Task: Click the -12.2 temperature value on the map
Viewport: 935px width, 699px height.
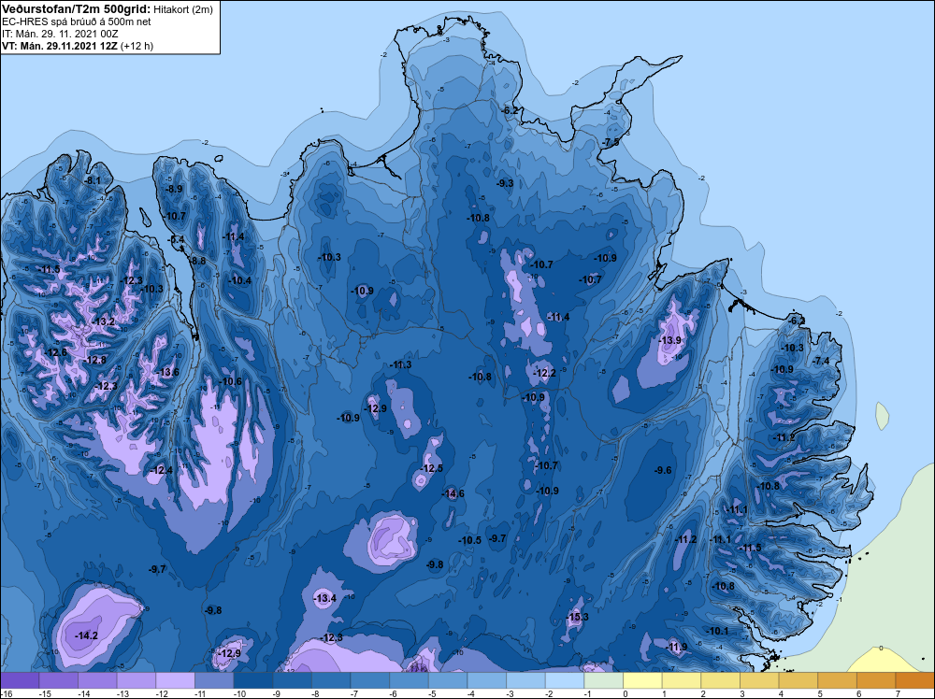Action: click(x=545, y=373)
